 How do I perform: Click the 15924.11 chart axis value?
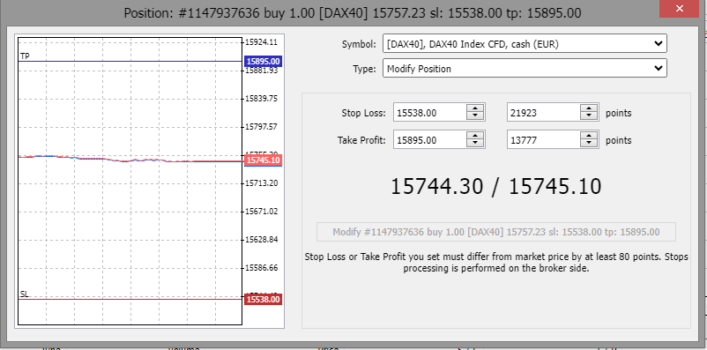click(261, 42)
